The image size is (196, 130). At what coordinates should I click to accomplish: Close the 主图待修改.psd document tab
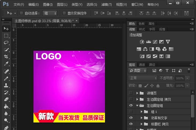(77, 21)
